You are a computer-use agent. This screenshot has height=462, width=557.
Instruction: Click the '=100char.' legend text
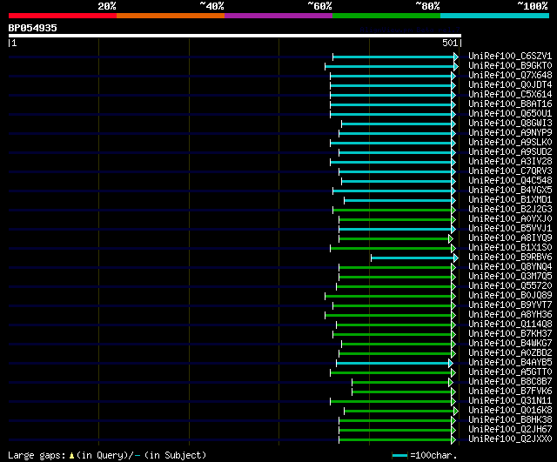(433, 455)
